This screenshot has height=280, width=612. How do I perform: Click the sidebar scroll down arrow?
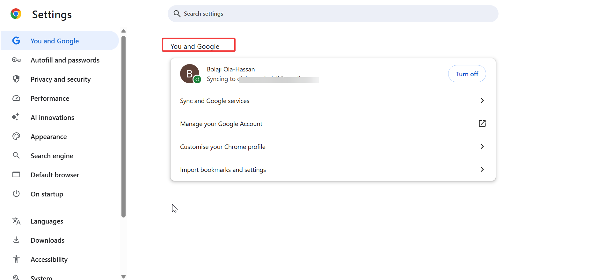point(124,277)
